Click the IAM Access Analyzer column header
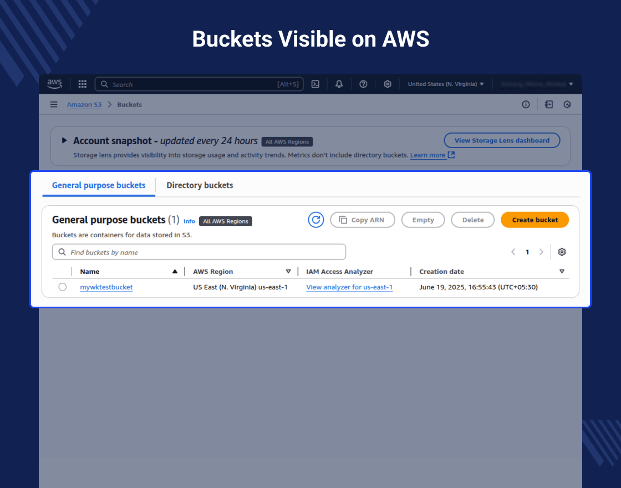The image size is (621, 488). click(x=339, y=271)
